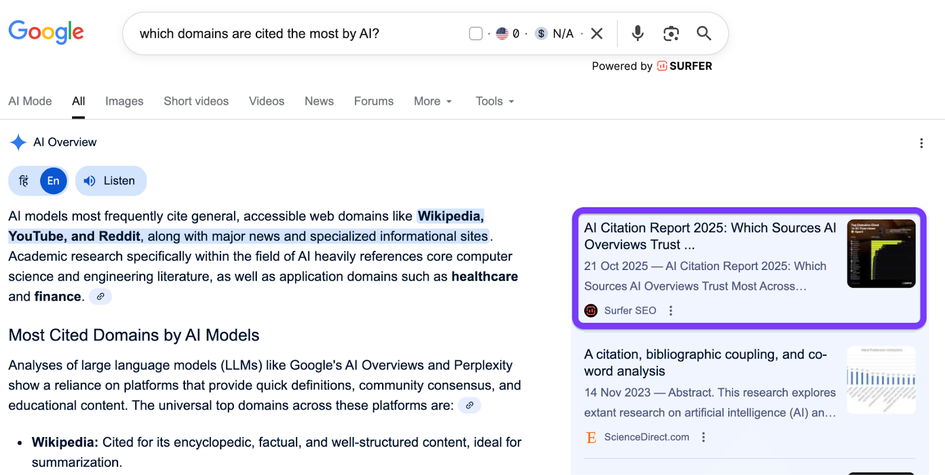This screenshot has width=945, height=475.
Task: Click the Surfer SEO report thumbnail
Action: 881,253
